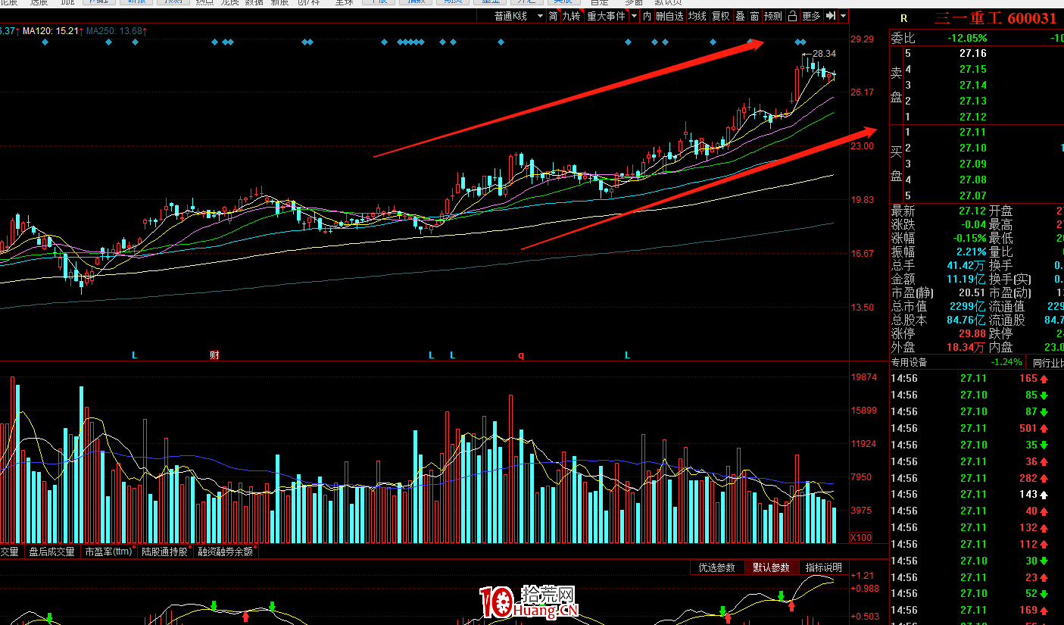This screenshot has height=625, width=1064.
Task: Click the 涨停 limit-up price 29.88
Action: pos(973,333)
